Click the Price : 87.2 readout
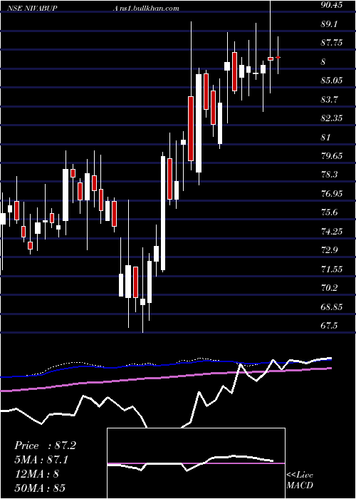The image size is (356, 499). click(45, 446)
